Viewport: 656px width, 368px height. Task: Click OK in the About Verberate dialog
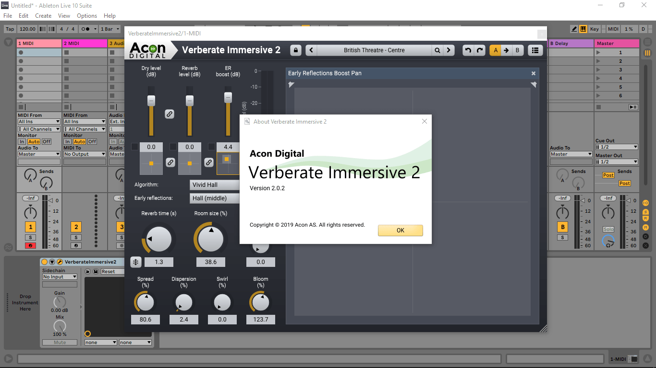coord(401,230)
